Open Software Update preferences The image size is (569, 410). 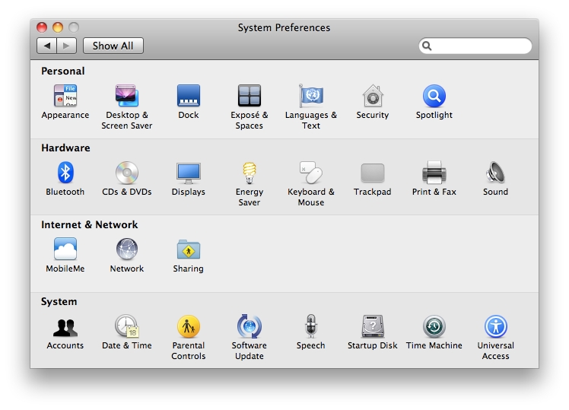click(x=250, y=327)
